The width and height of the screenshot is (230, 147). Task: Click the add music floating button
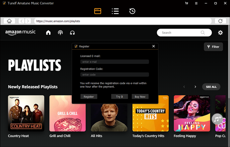coord(217,119)
